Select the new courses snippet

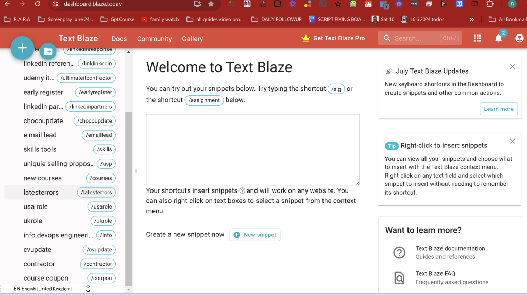click(x=61, y=178)
